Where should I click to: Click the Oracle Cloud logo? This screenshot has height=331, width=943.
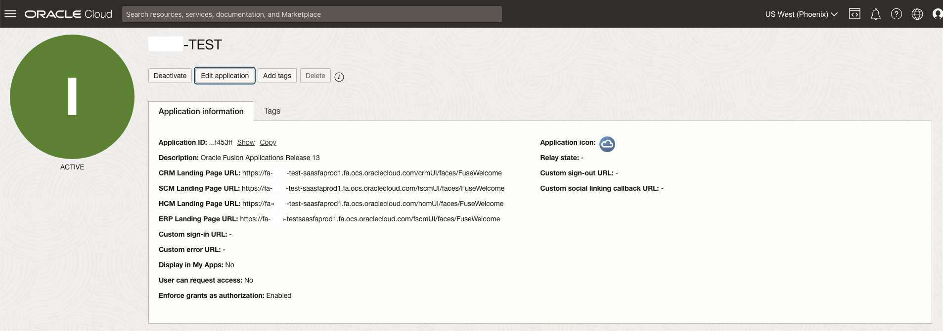pyautogui.click(x=69, y=14)
